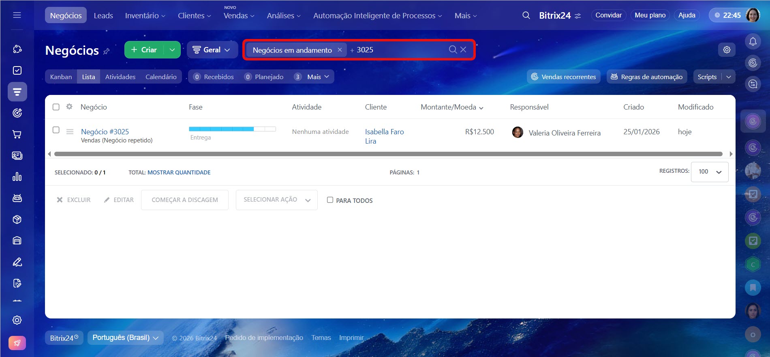Enable the 'Para todos' checkbox
Screen dimensions: 770x357
[x=330, y=200]
